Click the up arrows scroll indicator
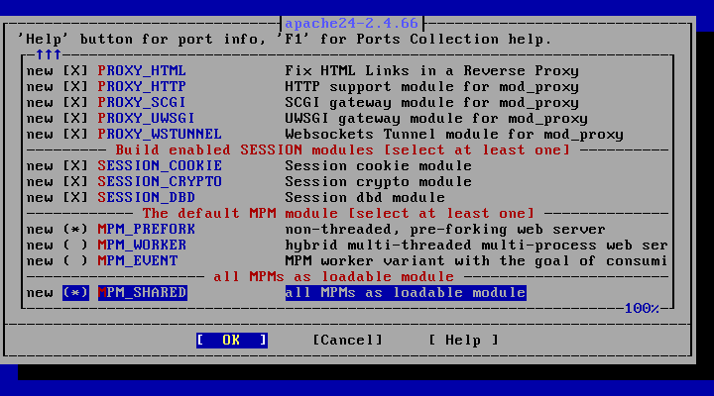Image resolution: width=714 pixels, height=396 pixels. tap(49, 55)
